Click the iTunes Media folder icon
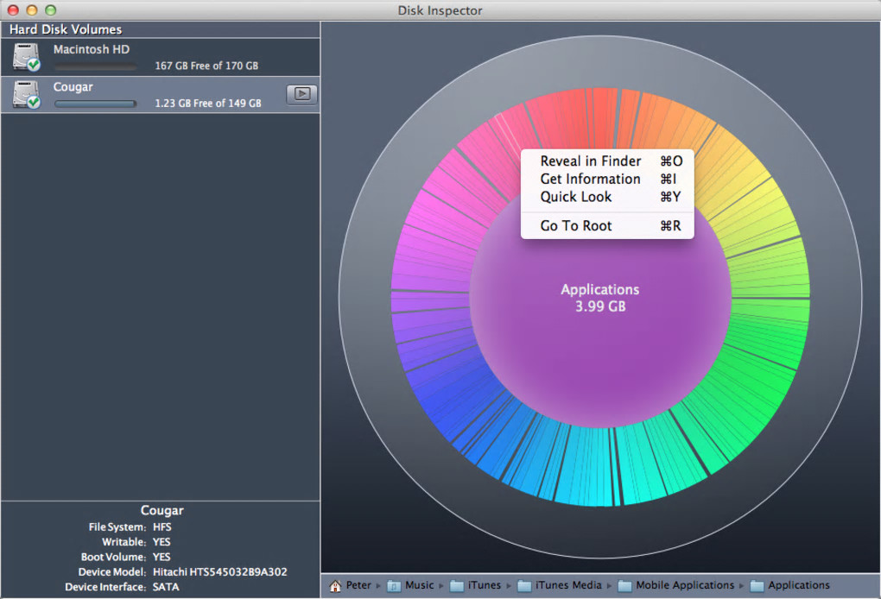The width and height of the screenshot is (881, 599). point(524,586)
